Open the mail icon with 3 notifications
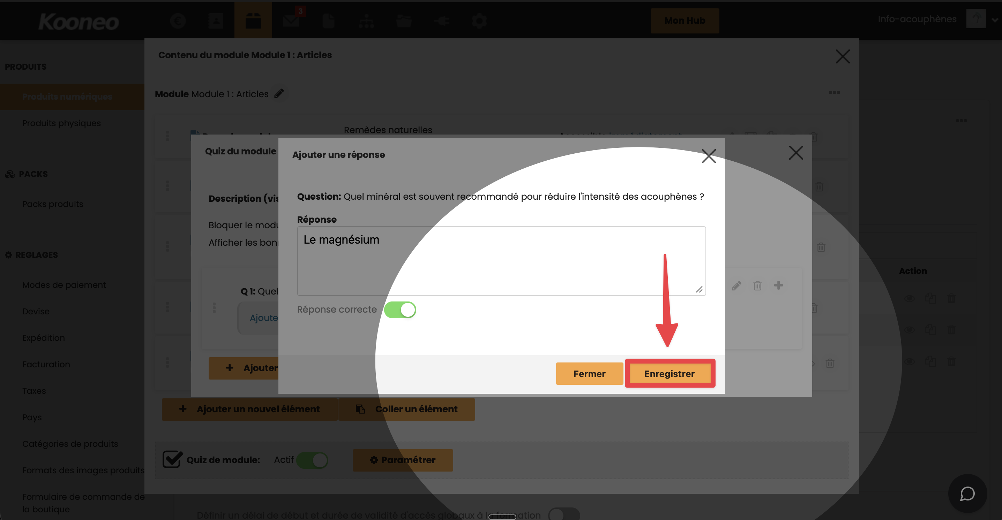 pos(291,20)
